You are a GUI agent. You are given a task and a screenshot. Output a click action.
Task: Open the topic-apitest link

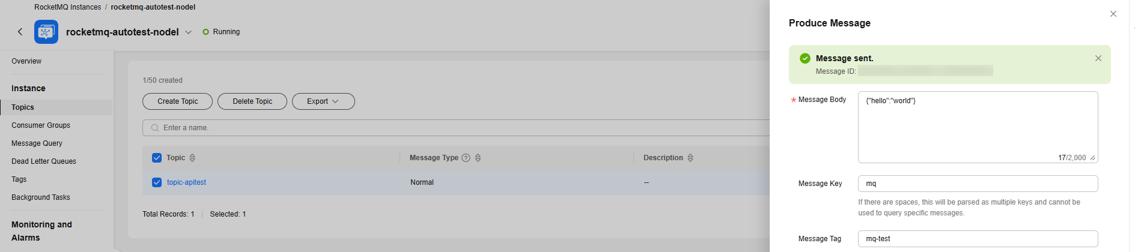(x=186, y=182)
